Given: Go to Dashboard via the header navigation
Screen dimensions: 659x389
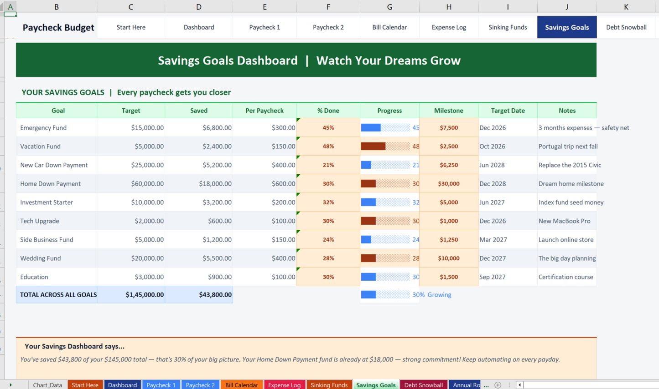Looking at the screenshot, I should [199, 27].
